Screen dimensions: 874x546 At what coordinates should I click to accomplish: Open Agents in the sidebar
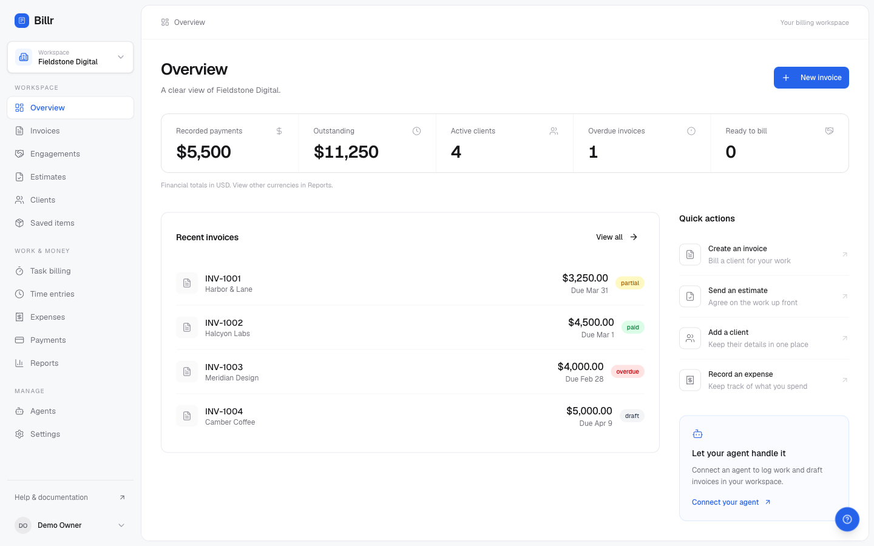(x=70, y=411)
